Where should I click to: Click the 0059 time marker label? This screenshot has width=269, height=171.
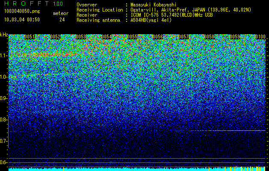click(x=235, y=37)
